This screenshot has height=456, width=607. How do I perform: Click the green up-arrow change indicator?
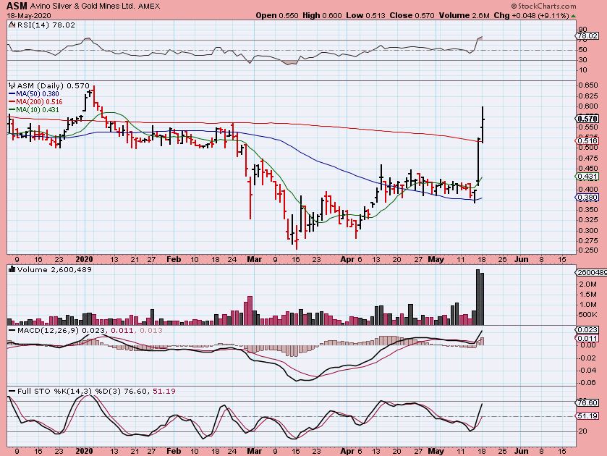click(x=573, y=16)
